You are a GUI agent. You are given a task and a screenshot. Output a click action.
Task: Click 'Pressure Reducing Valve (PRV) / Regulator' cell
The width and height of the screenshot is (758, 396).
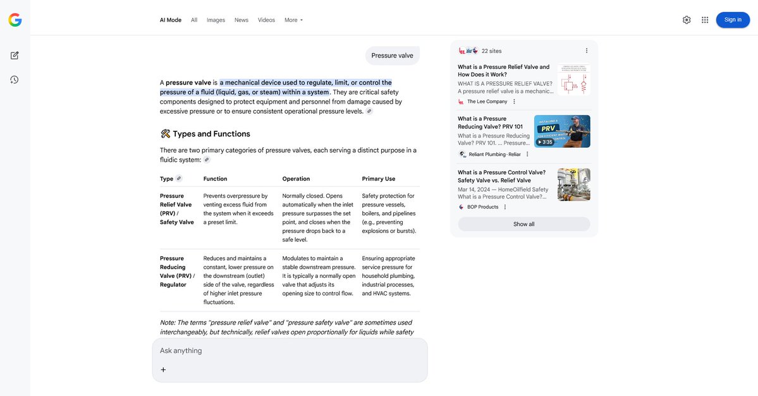pyautogui.click(x=178, y=272)
